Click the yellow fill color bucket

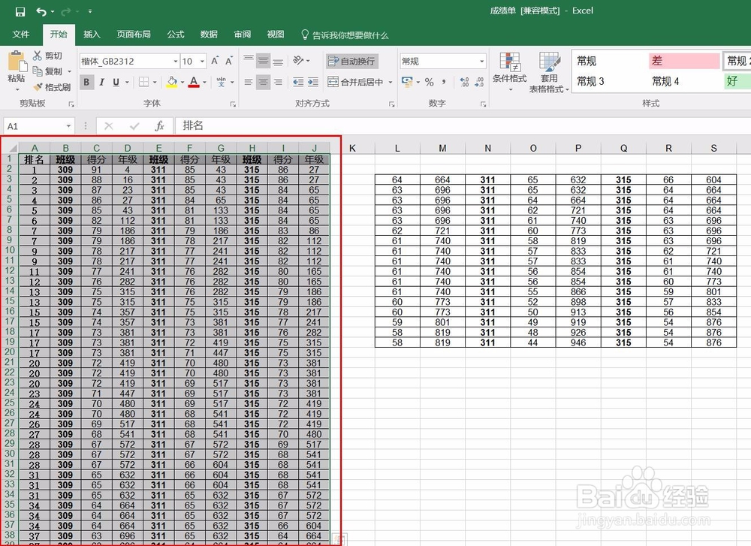(x=172, y=82)
